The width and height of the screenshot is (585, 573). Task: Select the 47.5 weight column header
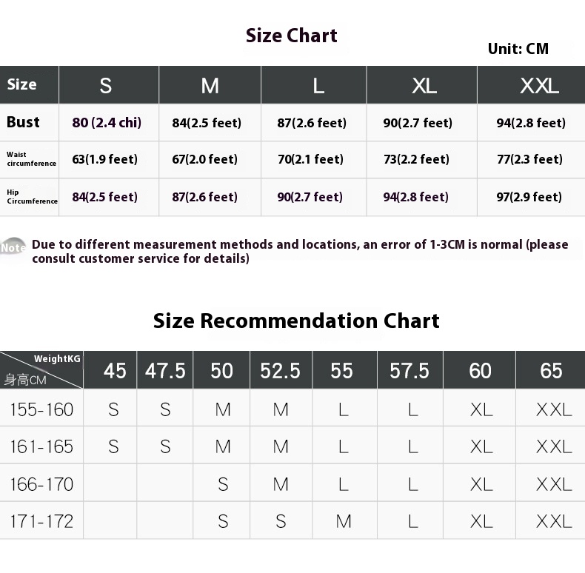click(165, 370)
